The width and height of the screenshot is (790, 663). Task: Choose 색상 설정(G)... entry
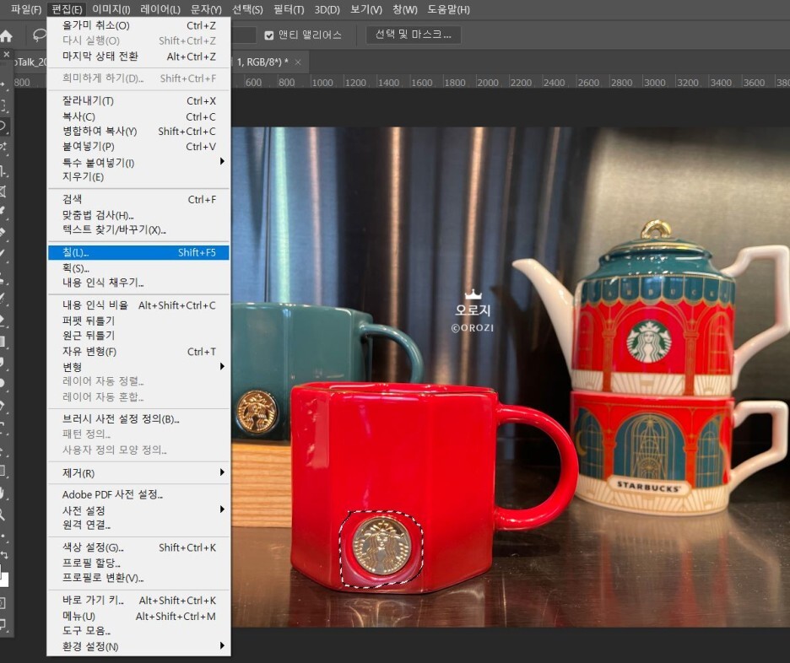pos(138,547)
